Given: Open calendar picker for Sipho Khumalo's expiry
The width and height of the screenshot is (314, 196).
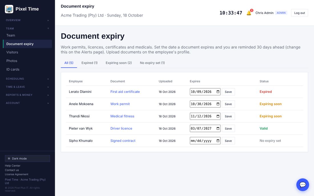Looking at the screenshot, I should tap(218, 141).
